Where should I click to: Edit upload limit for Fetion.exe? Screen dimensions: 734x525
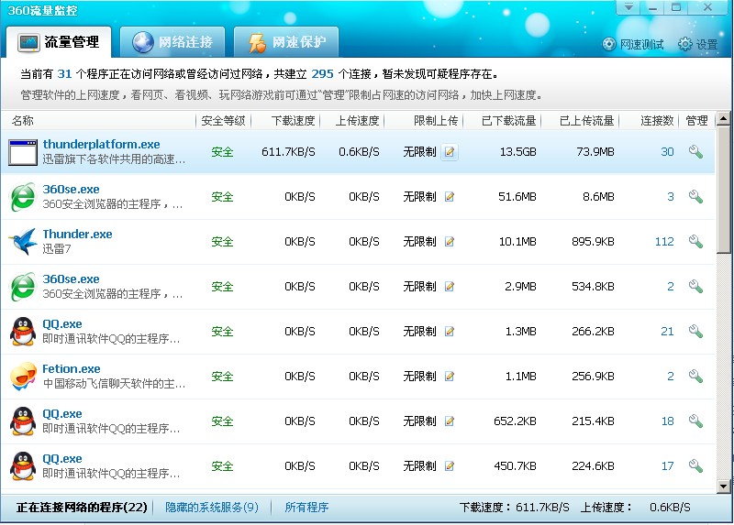450,376
